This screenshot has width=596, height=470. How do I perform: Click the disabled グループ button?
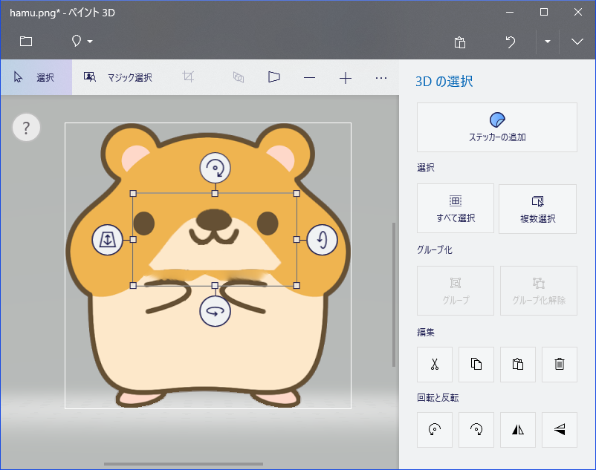pyautogui.click(x=456, y=290)
